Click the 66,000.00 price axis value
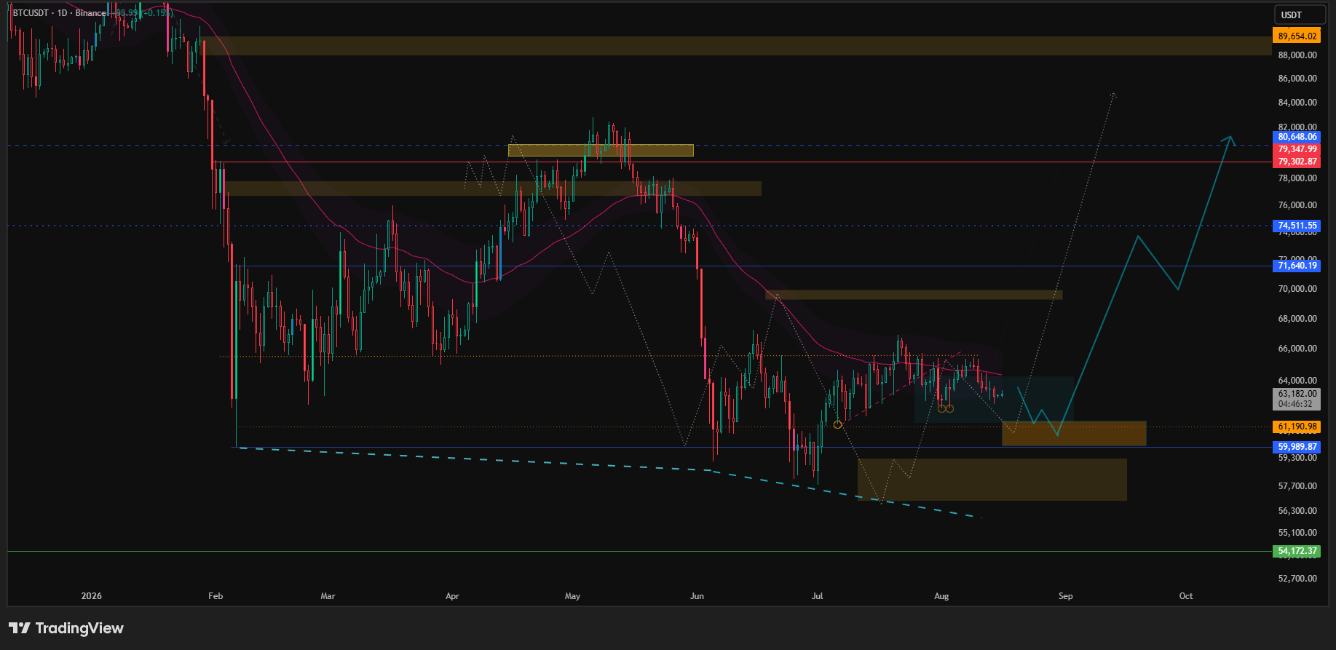 pos(1297,349)
